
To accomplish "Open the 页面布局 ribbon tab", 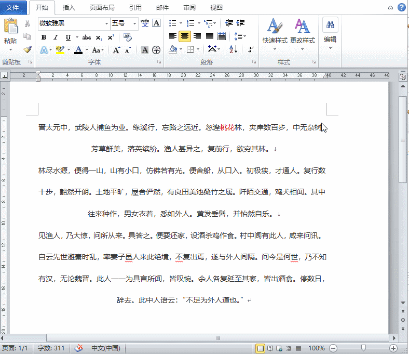I will click(x=102, y=8).
